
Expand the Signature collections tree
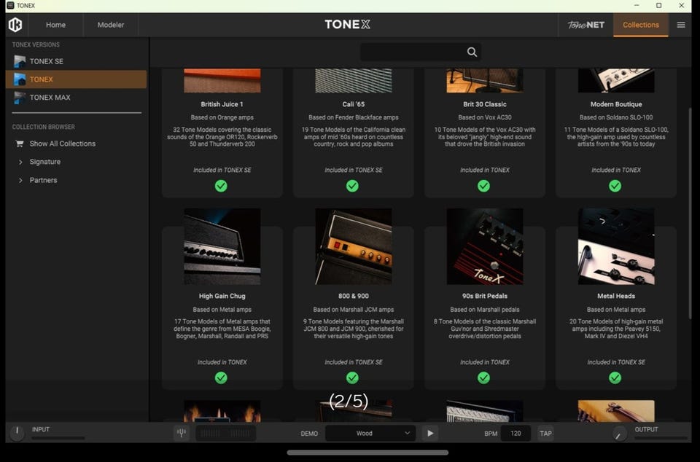point(20,163)
